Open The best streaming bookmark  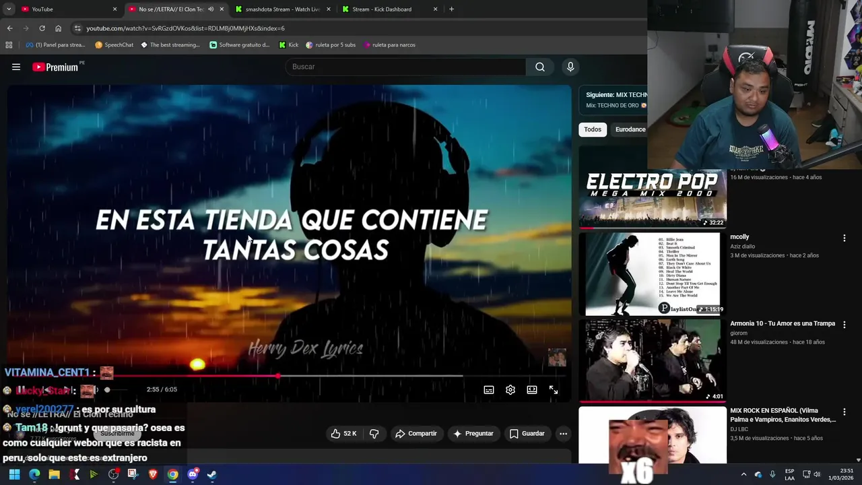[170, 45]
